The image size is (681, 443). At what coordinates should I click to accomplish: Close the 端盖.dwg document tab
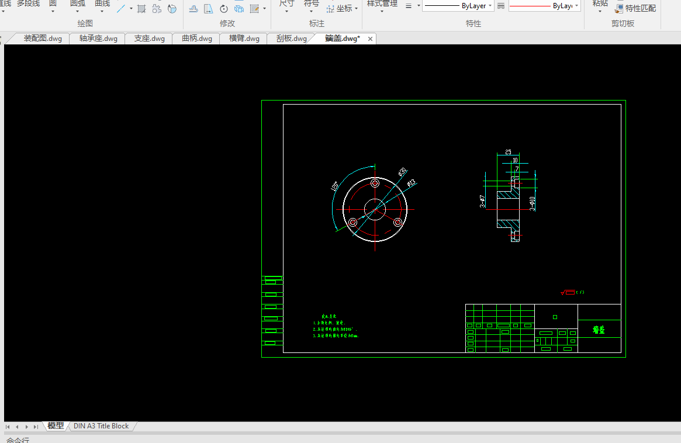tap(370, 39)
